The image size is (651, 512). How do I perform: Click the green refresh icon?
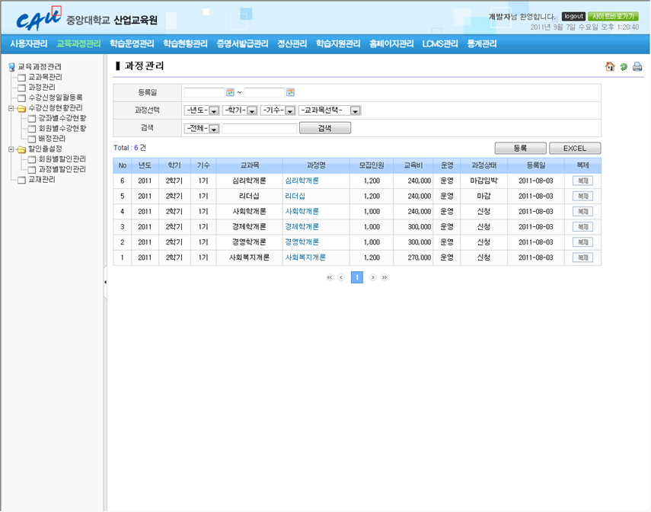pos(624,66)
